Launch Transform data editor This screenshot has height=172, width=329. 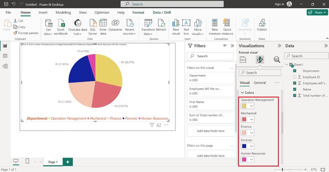(x=148, y=27)
